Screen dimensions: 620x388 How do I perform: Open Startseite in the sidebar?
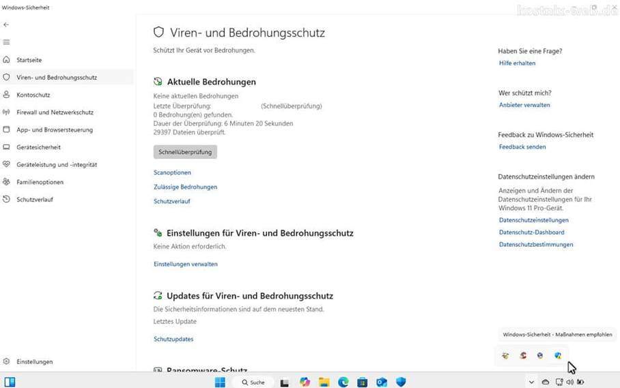(x=29, y=60)
